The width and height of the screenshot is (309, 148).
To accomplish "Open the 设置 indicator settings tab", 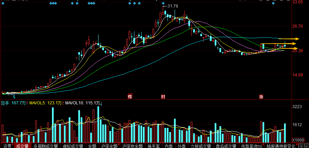I will click(8, 146).
